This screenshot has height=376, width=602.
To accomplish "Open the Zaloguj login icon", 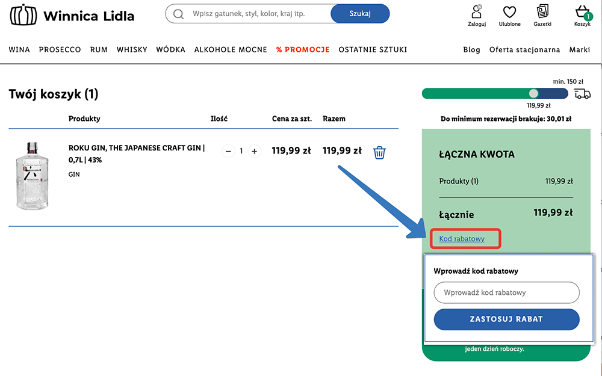I will 476,11.
